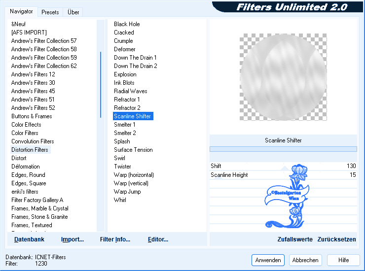
Task: Click the Anwenden button
Action: 268,260
